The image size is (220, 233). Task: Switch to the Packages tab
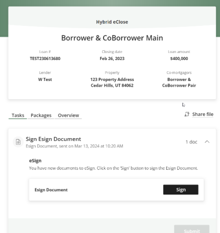(x=41, y=115)
